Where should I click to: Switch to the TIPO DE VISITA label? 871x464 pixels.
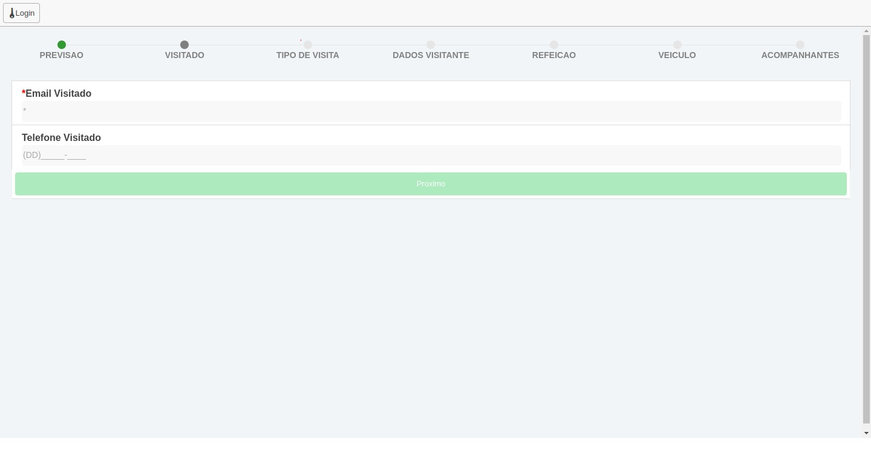(x=308, y=55)
